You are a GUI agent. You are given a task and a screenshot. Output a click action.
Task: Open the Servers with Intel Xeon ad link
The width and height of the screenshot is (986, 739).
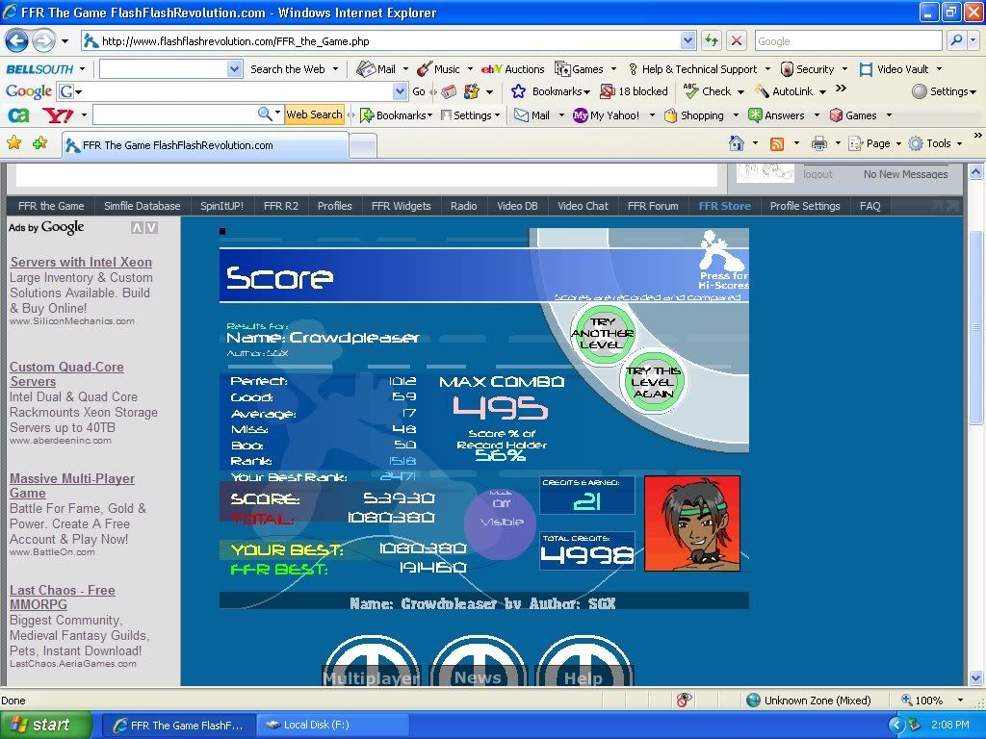click(x=81, y=262)
